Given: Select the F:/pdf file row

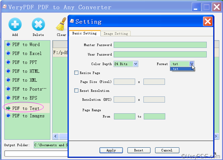Looking at the screenshot, I should [60, 53].
